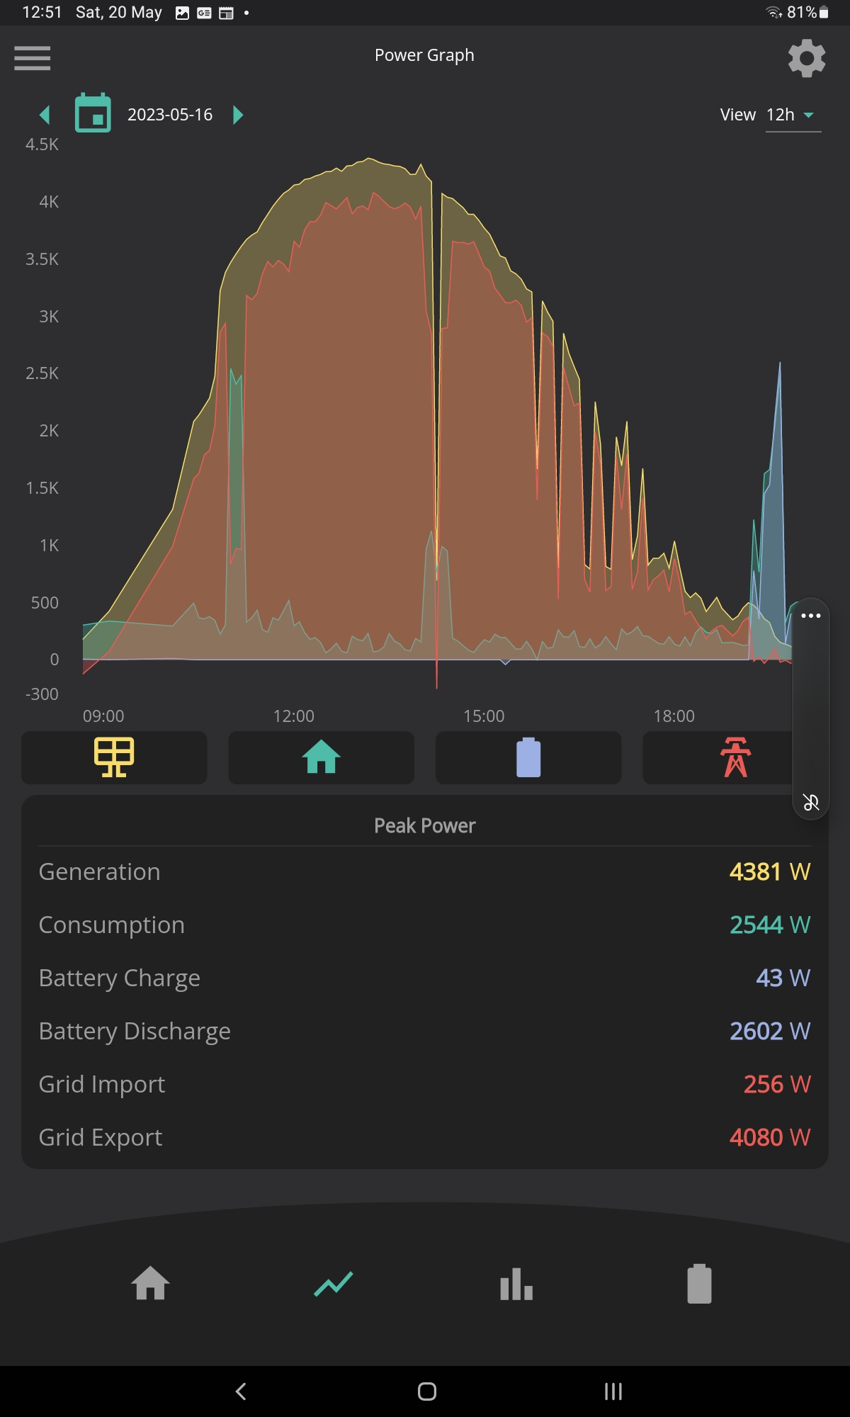Open the home tab in bottom bar

[150, 1283]
